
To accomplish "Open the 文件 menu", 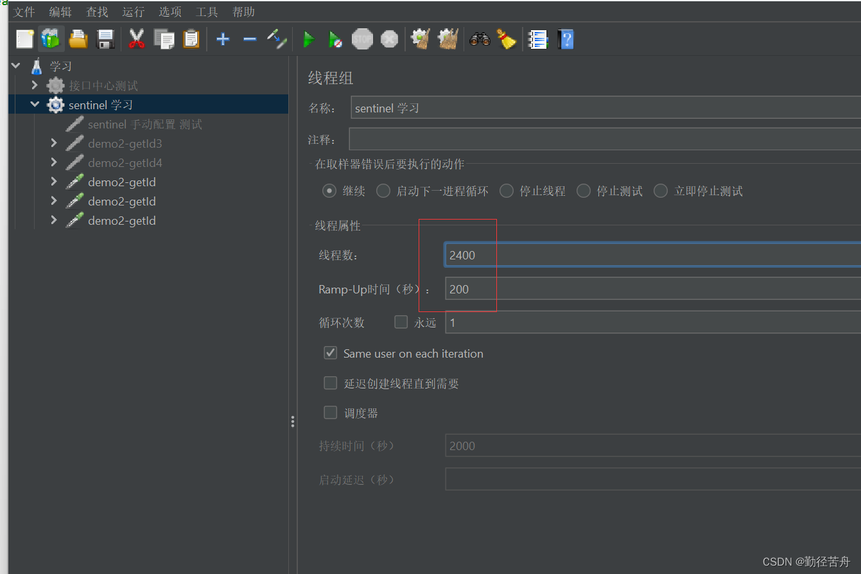I will point(24,12).
